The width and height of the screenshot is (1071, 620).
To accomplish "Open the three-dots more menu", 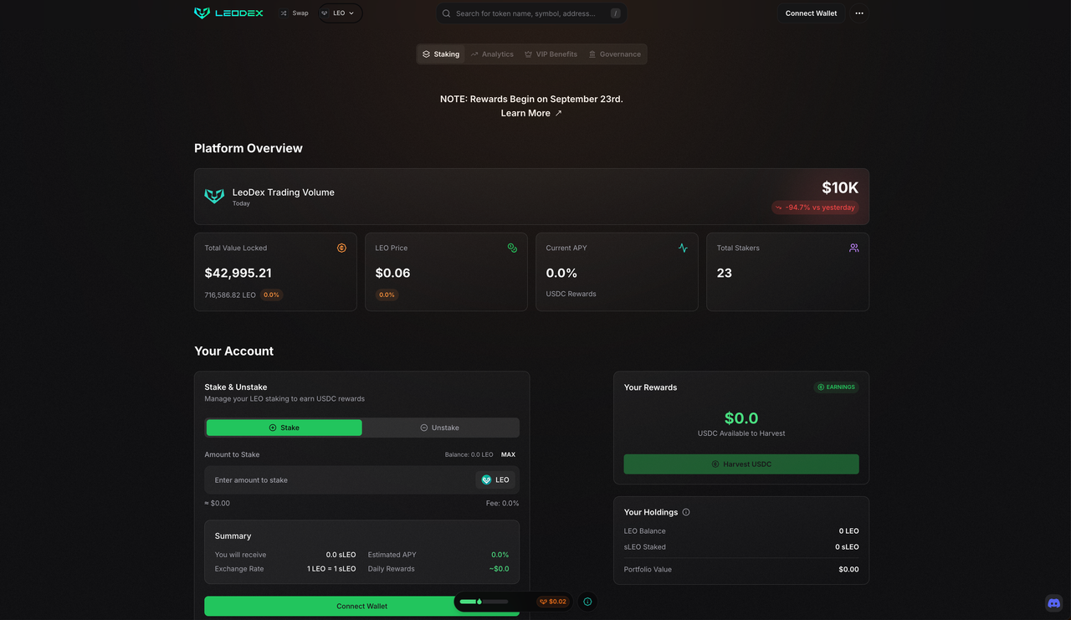I will pos(859,13).
